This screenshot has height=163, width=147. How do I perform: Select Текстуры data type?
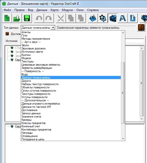(x=71, y=61)
